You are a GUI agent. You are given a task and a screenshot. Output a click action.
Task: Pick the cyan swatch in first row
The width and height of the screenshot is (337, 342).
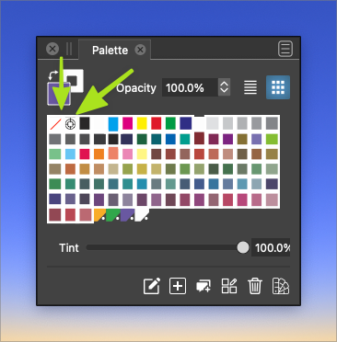tap(113, 124)
